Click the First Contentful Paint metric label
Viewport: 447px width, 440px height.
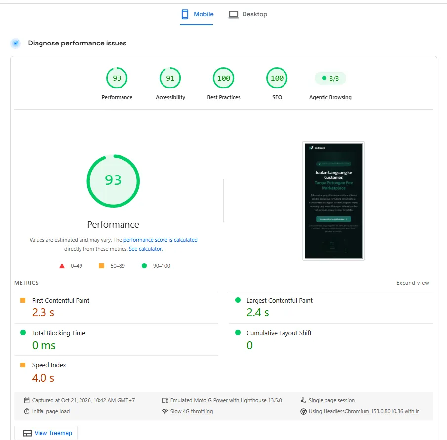coord(61,301)
